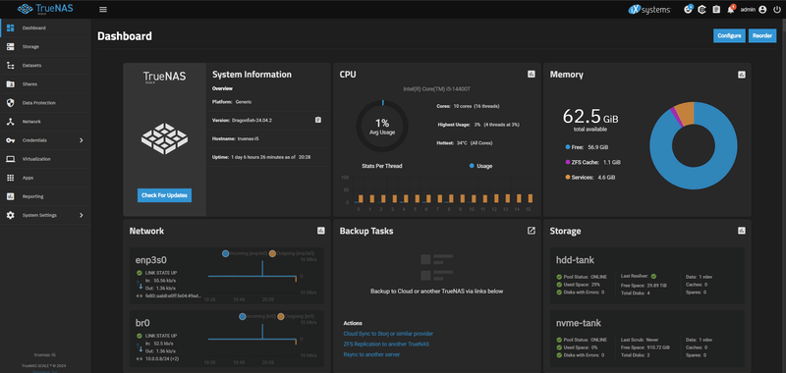
Task: Copy version using the clipboard icon
Action: [317, 120]
